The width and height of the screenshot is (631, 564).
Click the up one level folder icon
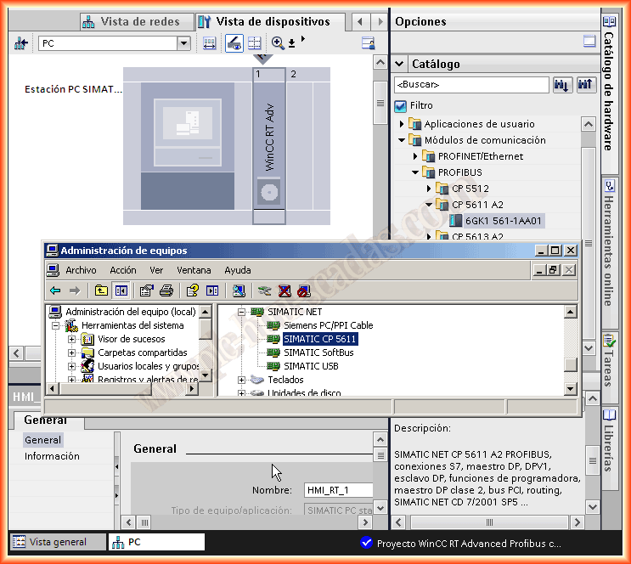tap(101, 290)
